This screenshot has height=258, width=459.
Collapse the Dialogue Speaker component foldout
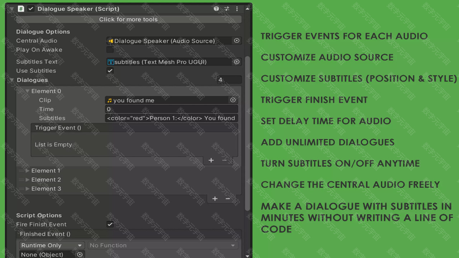click(11, 9)
